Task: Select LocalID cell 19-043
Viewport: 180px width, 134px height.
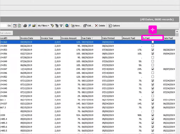Action: point(3,85)
